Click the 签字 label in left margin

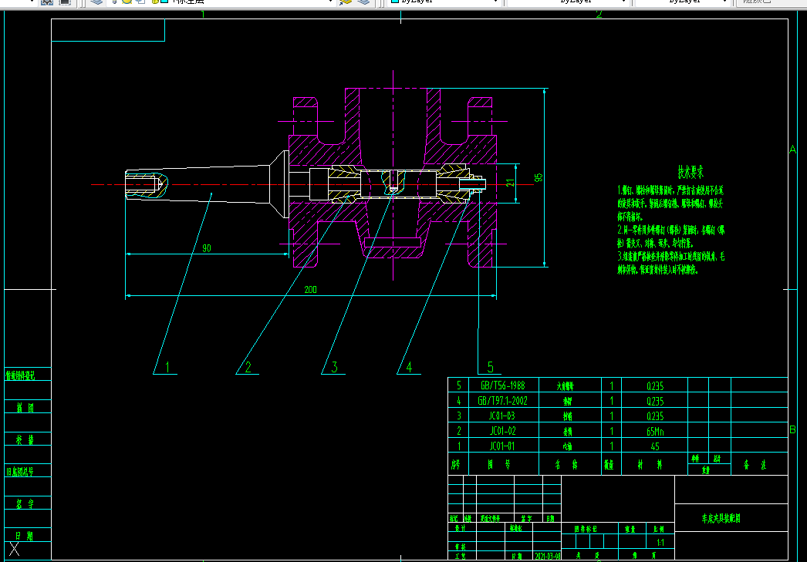(x=25, y=504)
